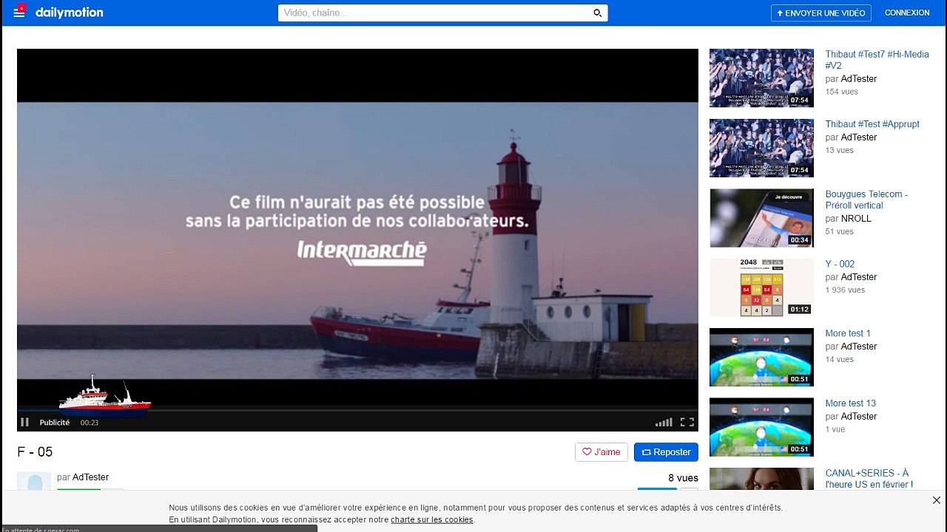Open Thibaut #Test7 #Hi-Media #V2 thumbnail
947x532 pixels.
(x=761, y=78)
